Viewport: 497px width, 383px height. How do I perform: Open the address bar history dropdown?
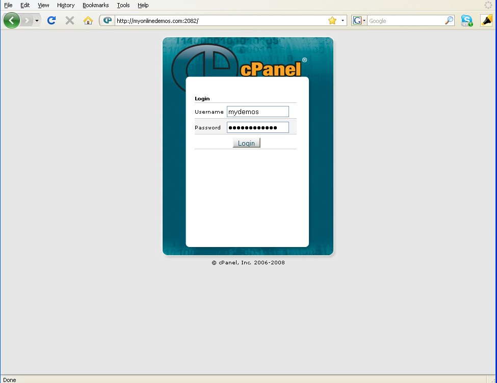pos(343,21)
